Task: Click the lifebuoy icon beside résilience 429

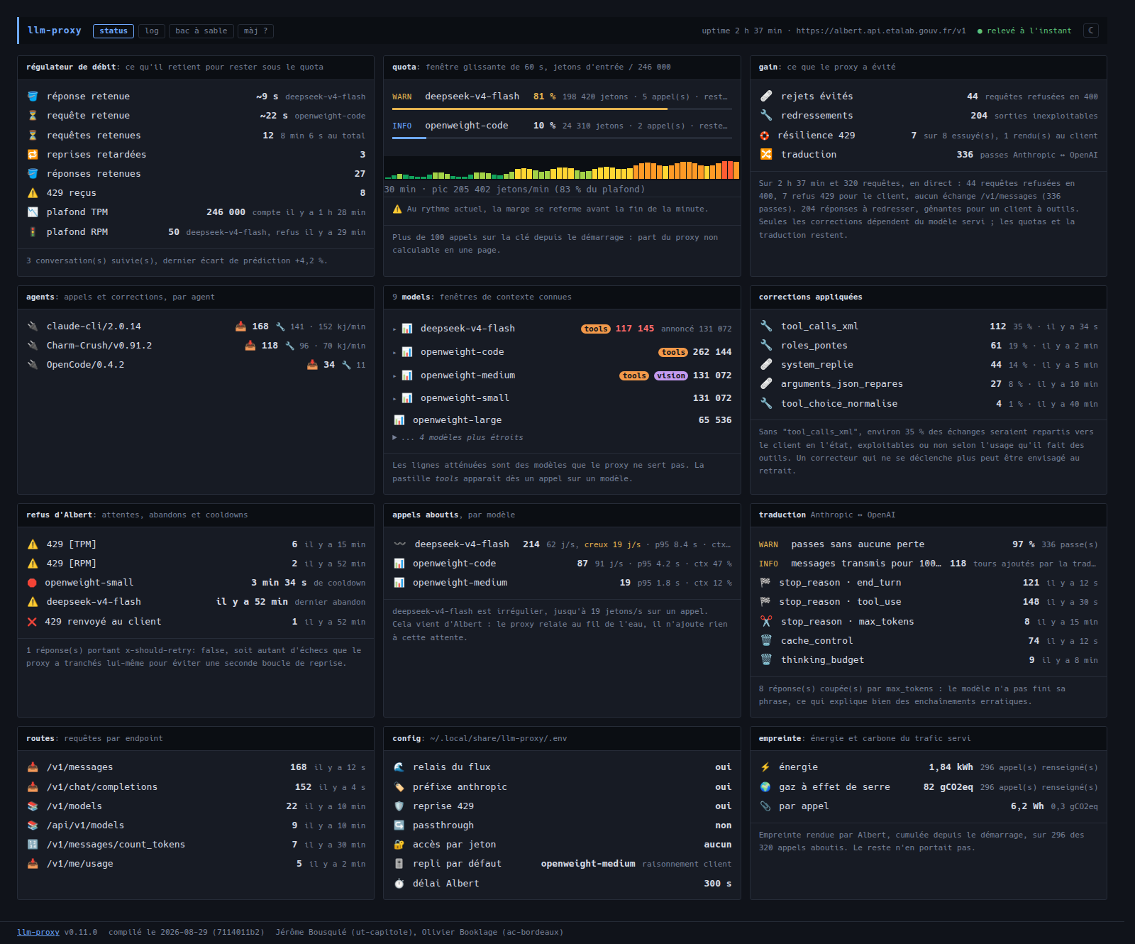Action: tap(765, 136)
